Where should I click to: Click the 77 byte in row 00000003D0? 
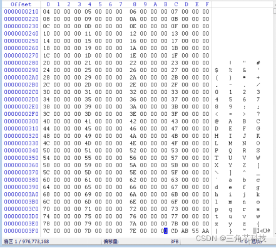(175, 216)
